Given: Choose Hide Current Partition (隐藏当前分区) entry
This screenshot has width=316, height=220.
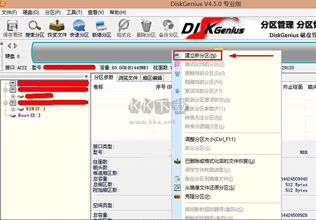Looking at the screenshot, I should click(x=203, y=82).
